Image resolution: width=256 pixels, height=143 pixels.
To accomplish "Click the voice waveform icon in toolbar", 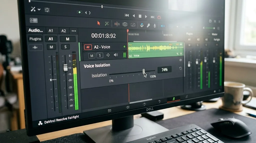I will [117, 24].
